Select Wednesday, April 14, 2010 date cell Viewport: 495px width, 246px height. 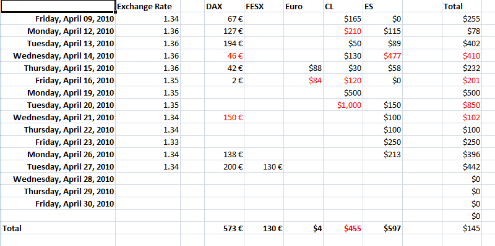(58, 55)
